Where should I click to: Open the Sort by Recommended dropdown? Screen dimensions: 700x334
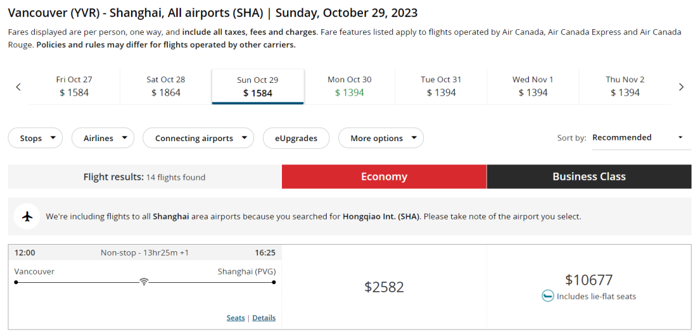(x=641, y=137)
